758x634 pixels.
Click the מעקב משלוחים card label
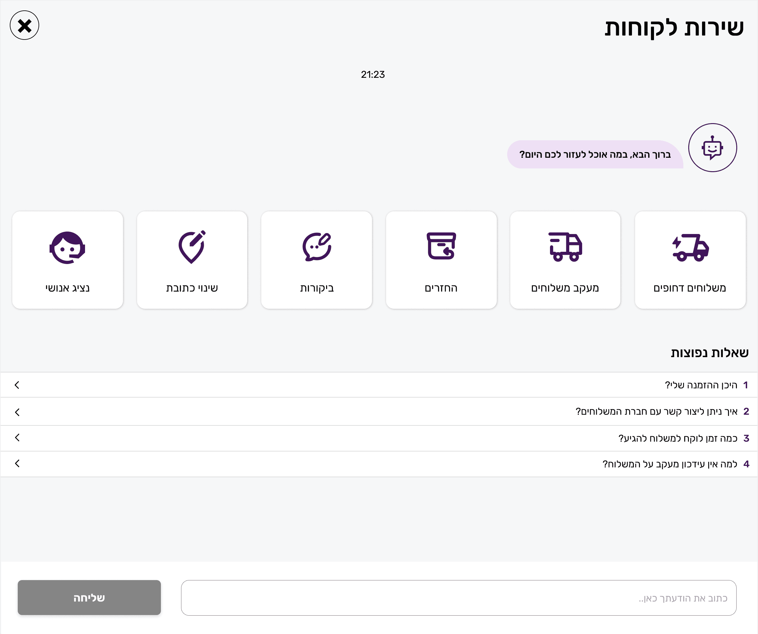click(x=565, y=288)
